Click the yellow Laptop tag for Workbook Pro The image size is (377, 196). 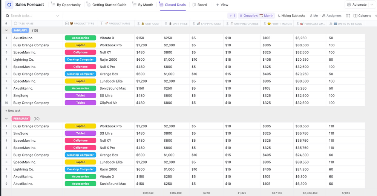pyautogui.click(x=80, y=45)
